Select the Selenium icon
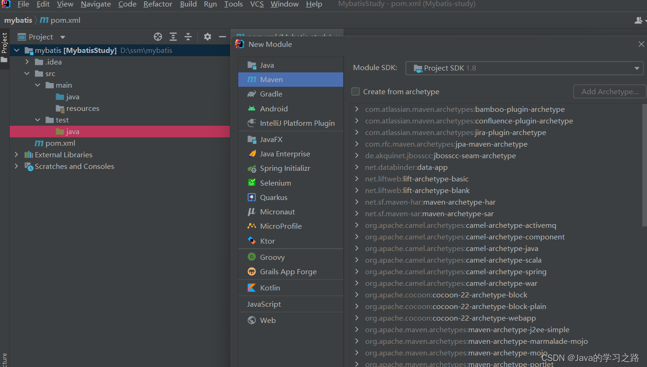 tap(252, 183)
